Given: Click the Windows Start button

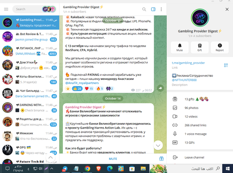Looking at the screenshot, I should (x=228, y=169).
